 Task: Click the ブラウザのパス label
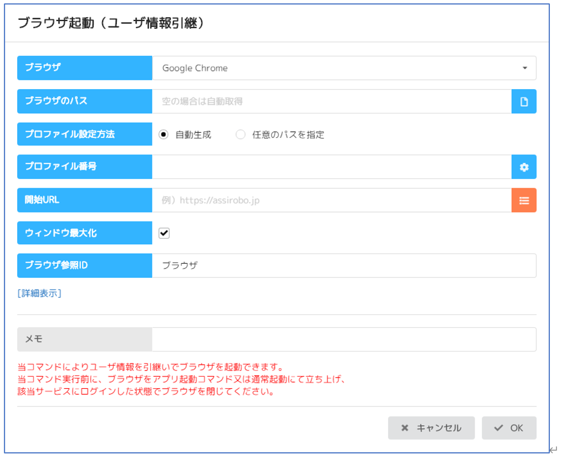tap(85, 101)
